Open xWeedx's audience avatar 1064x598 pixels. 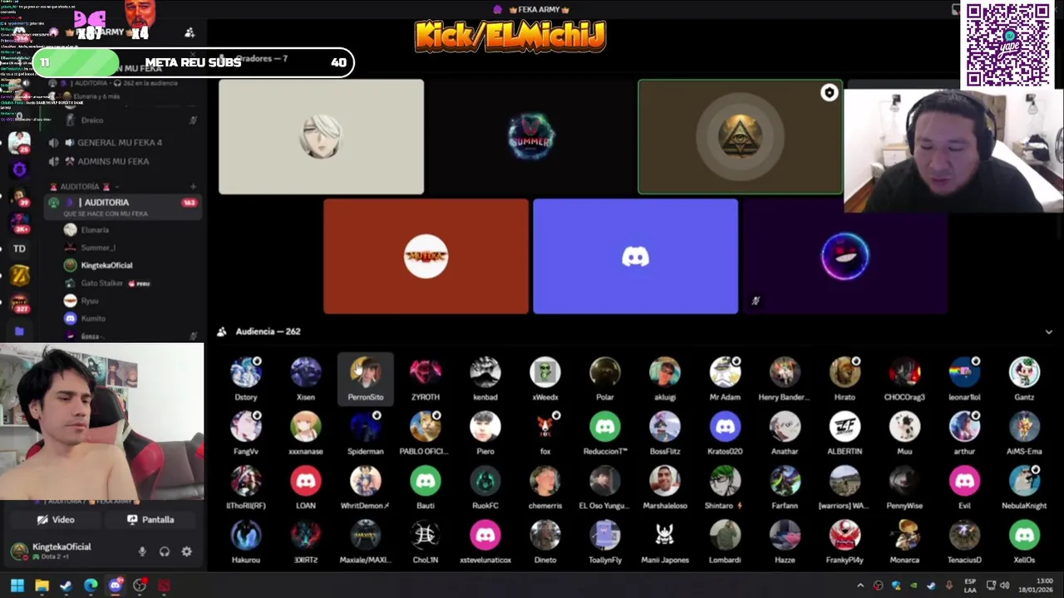[x=545, y=373]
